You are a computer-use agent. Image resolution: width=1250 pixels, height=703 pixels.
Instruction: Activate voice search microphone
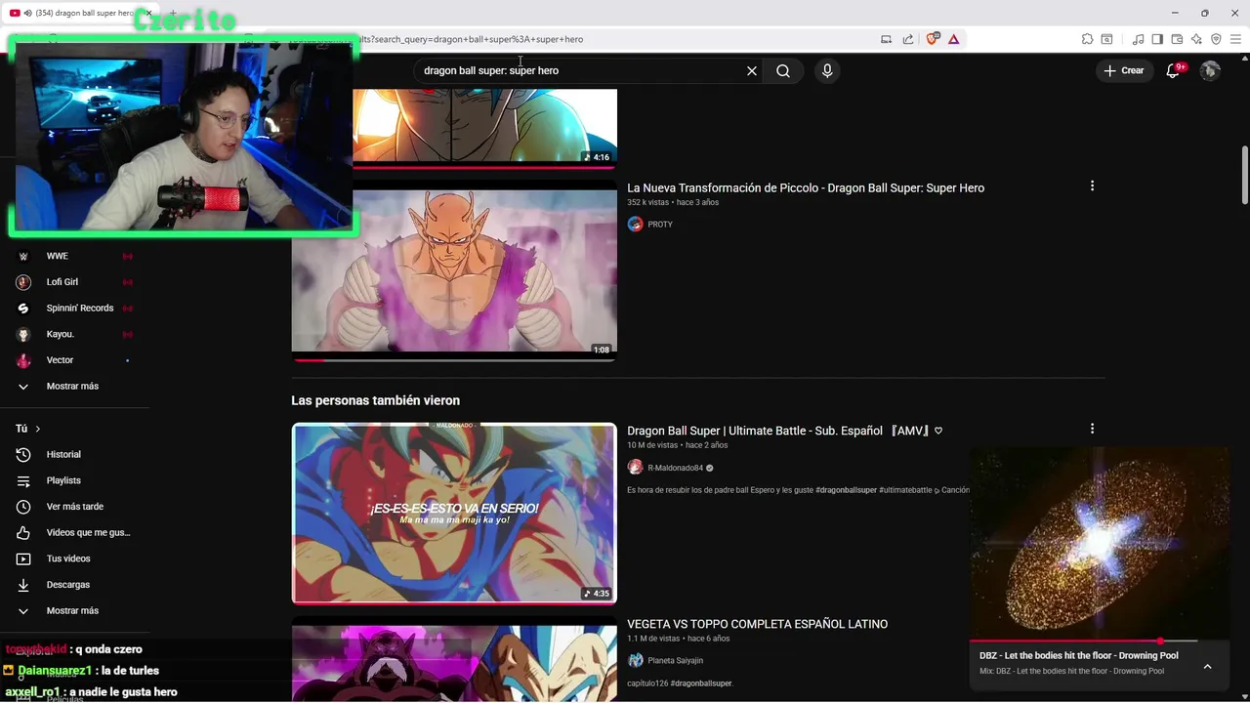[827, 70]
